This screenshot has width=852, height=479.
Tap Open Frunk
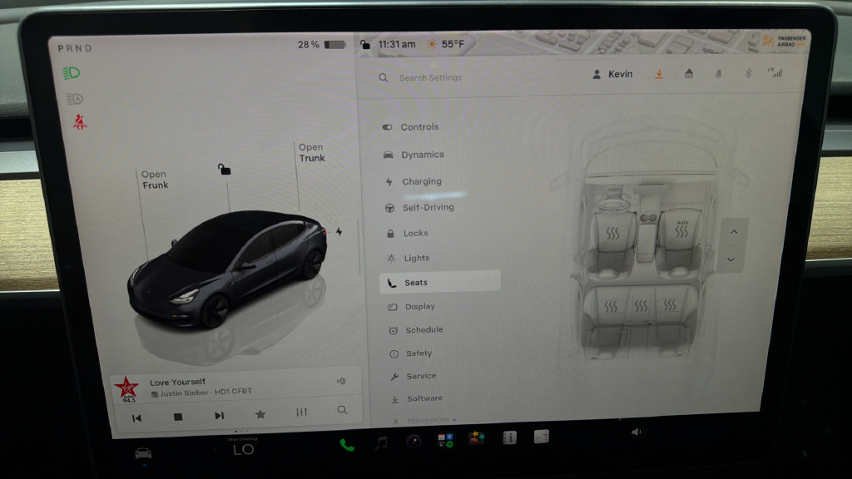click(155, 180)
